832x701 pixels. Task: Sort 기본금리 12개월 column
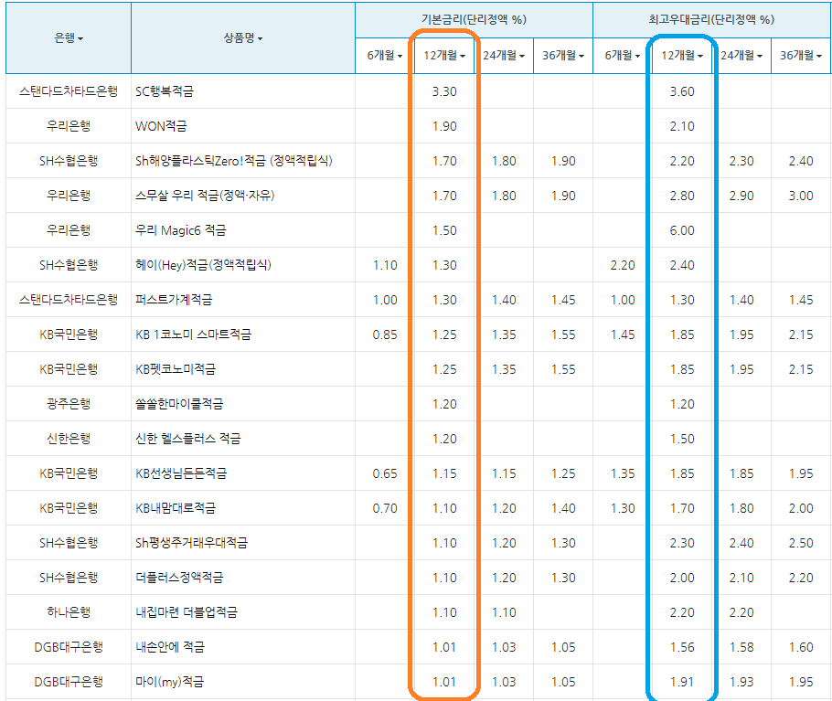coord(444,55)
